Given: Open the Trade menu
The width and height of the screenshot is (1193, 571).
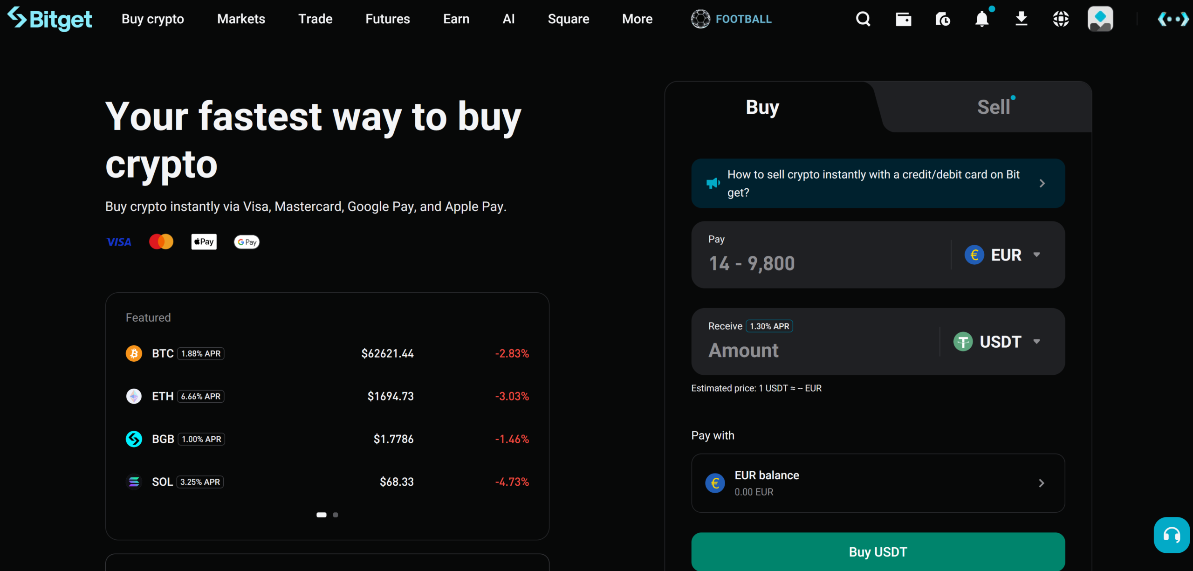Looking at the screenshot, I should pyautogui.click(x=315, y=19).
